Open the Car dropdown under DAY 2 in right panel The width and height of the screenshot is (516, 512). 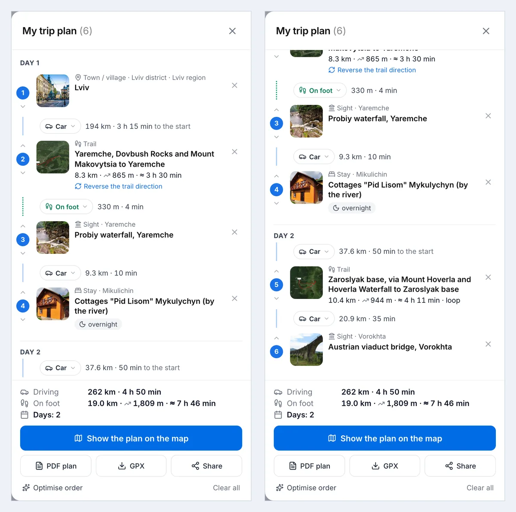[x=314, y=251]
